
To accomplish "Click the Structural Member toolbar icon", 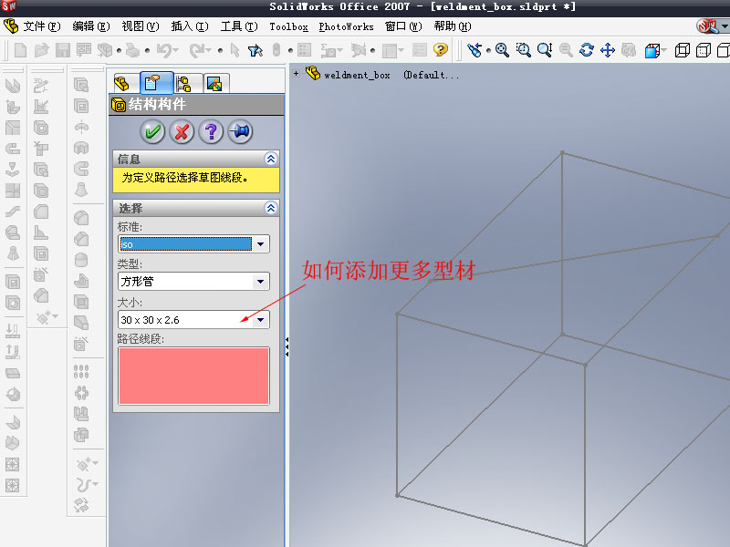I will tap(41, 128).
